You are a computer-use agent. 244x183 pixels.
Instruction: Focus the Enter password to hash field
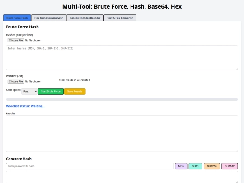[x=89, y=166]
